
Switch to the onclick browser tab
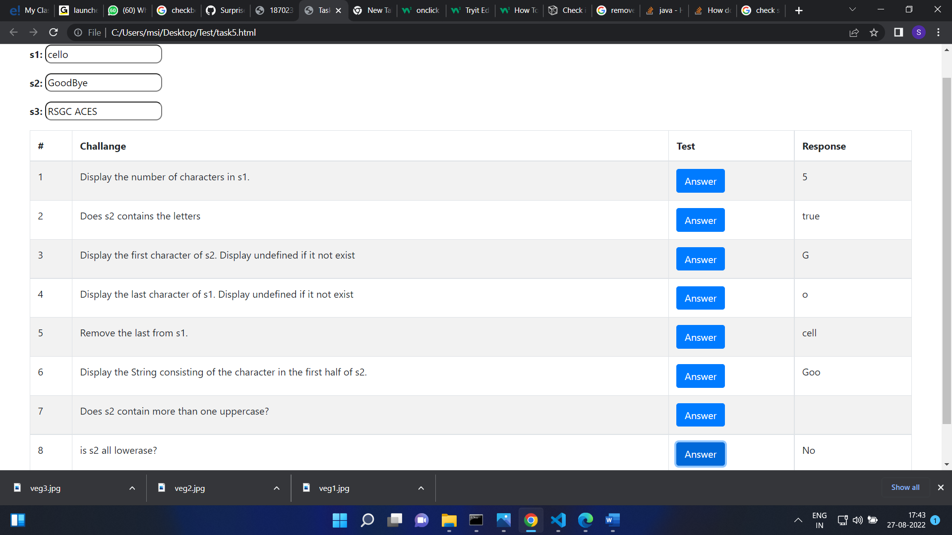(421, 10)
